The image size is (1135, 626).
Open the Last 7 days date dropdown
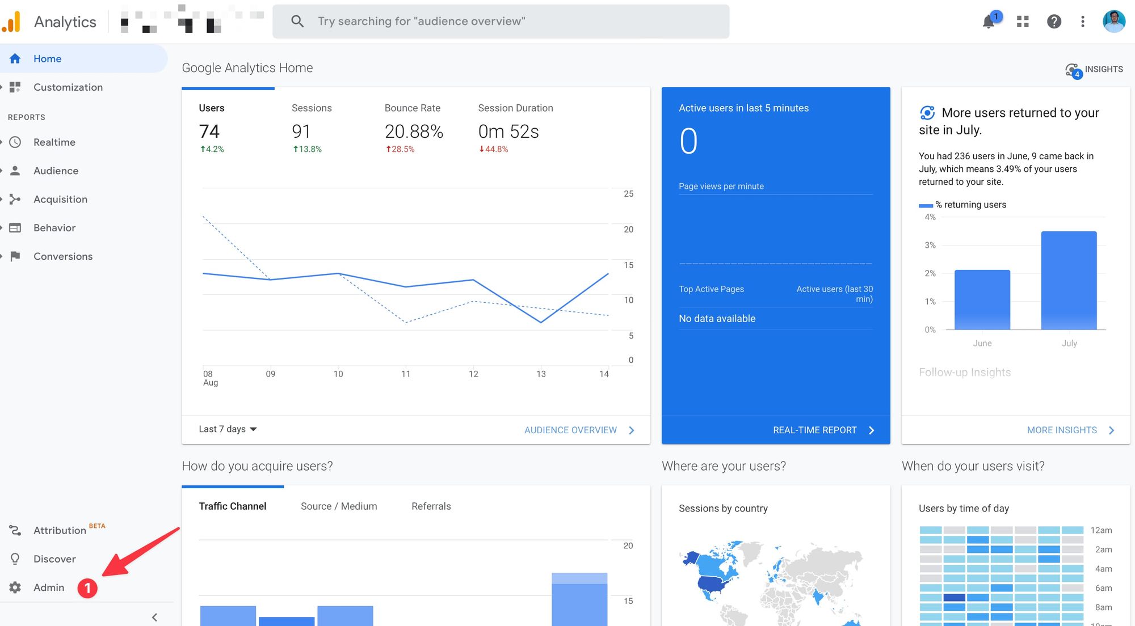click(228, 429)
